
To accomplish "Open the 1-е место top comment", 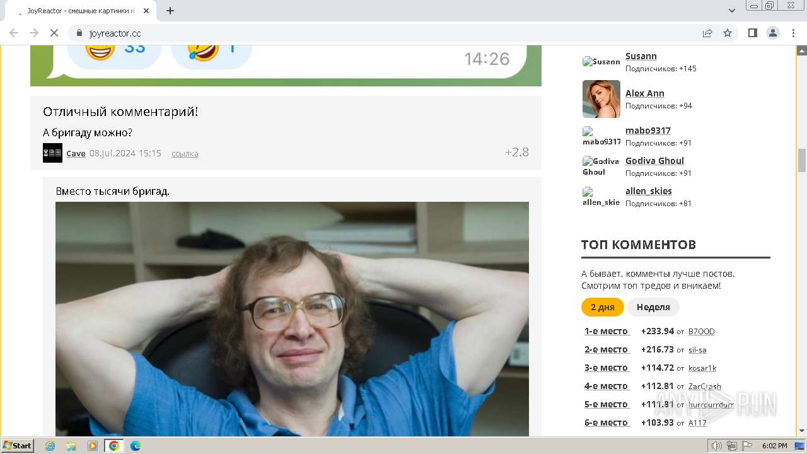I will 606,331.
